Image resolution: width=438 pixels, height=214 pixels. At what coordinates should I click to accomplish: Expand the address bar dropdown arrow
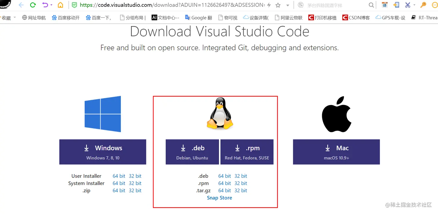coord(288,5)
